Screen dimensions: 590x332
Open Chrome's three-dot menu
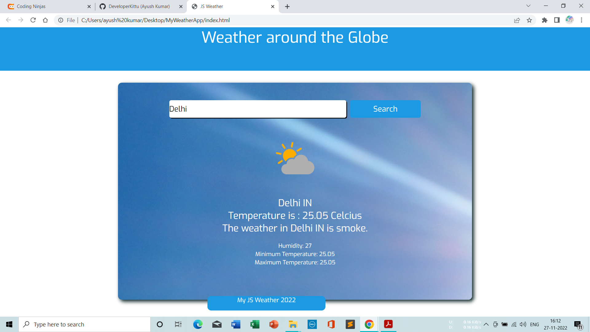(x=581, y=20)
